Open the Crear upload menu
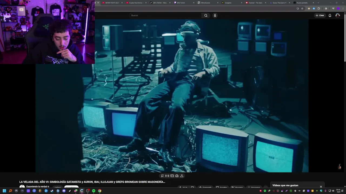This screenshot has height=194, width=346. pyautogui.click(x=320, y=15)
